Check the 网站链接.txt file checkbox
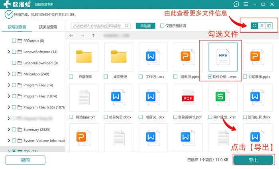The width and height of the screenshot is (279, 169). (71, 117)
